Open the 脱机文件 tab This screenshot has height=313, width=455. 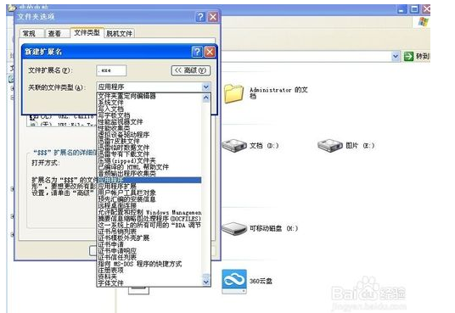(x=119, y=34)
